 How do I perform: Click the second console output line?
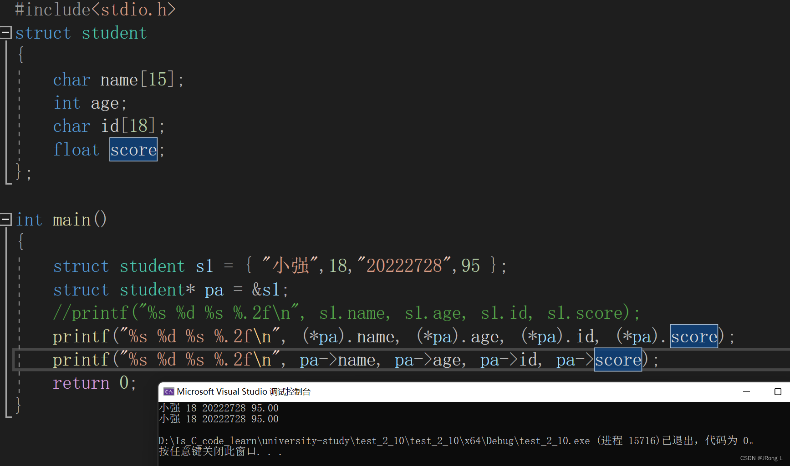coord(219,419)
